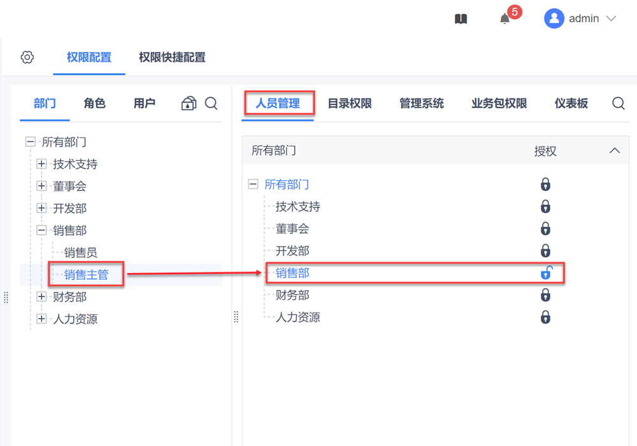The image size is (637, 446).
Task: Expand the 技术支持 node in left tree
Action: 42,164
